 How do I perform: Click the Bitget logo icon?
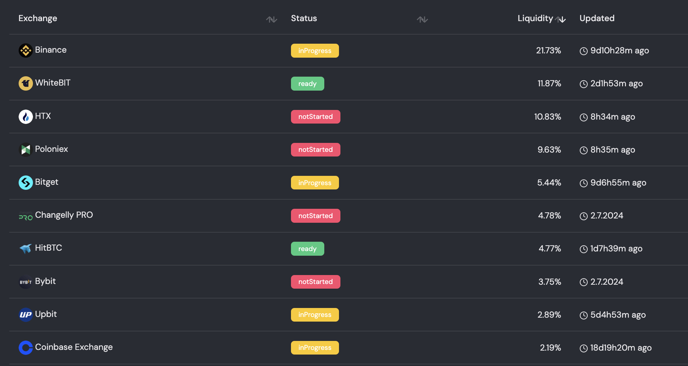coord(26,183)
